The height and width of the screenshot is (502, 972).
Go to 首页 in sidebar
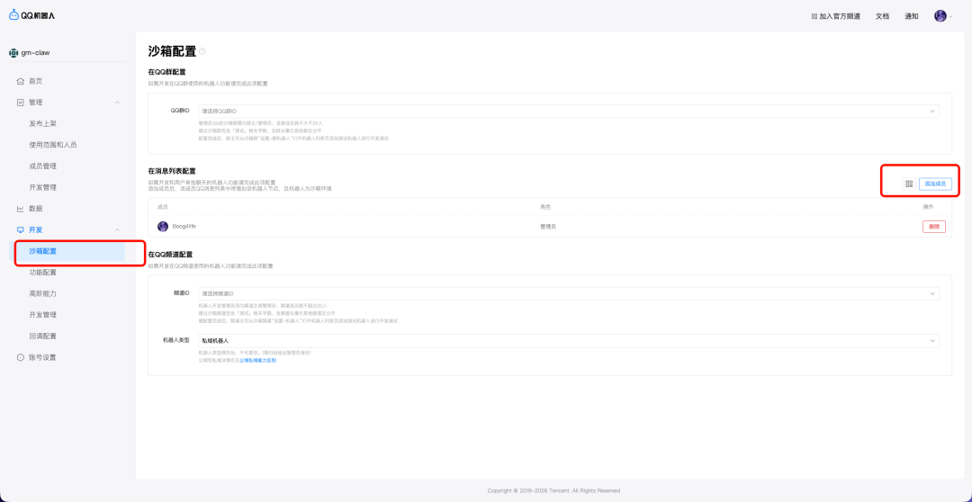pyautogui.click(x=36, y=81)
